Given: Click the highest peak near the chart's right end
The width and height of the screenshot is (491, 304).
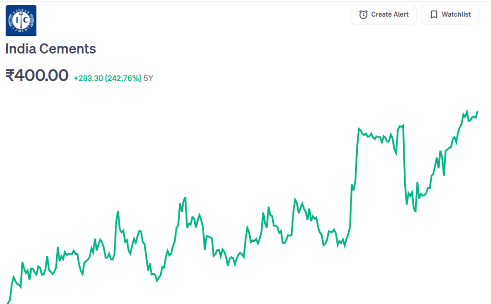Looking at the screenshot, I should (x=467, y=111).
